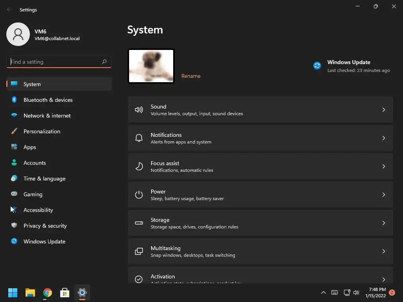Viewport: 403px width, 302px height.
Task: Open Windows Update in sidebar
Action: (59, 241)
